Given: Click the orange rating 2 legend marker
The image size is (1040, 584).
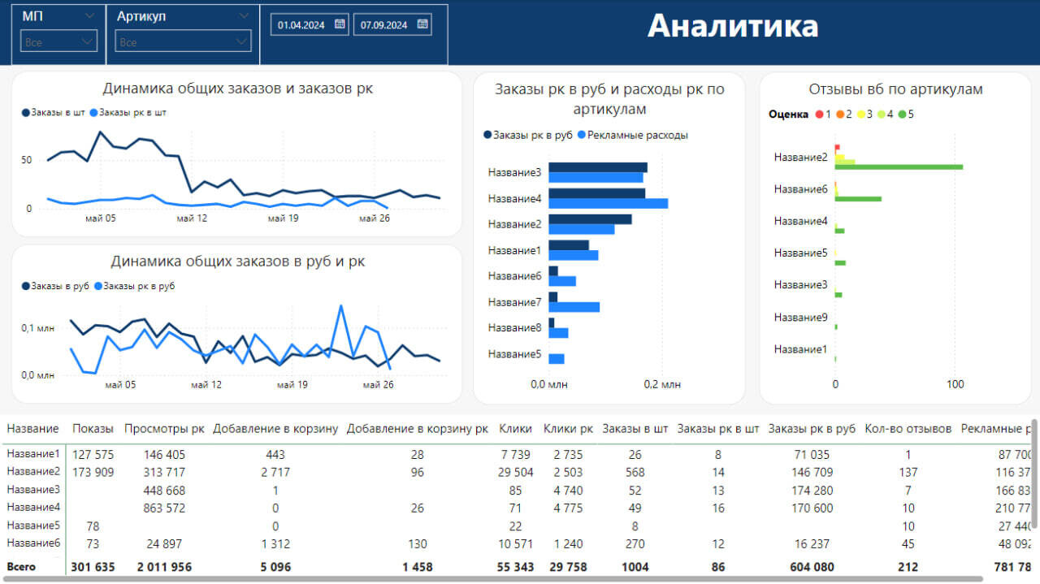Looking at the screenshot, I should pos(838,115).
